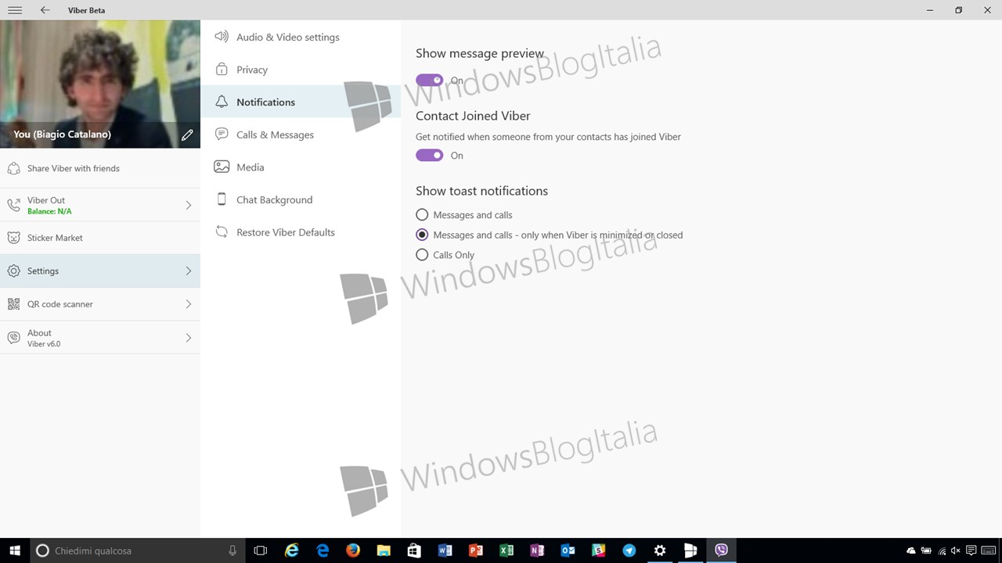1002x563 pixels.
Task: Open Sticker Market entry
Action: point(100,238)
